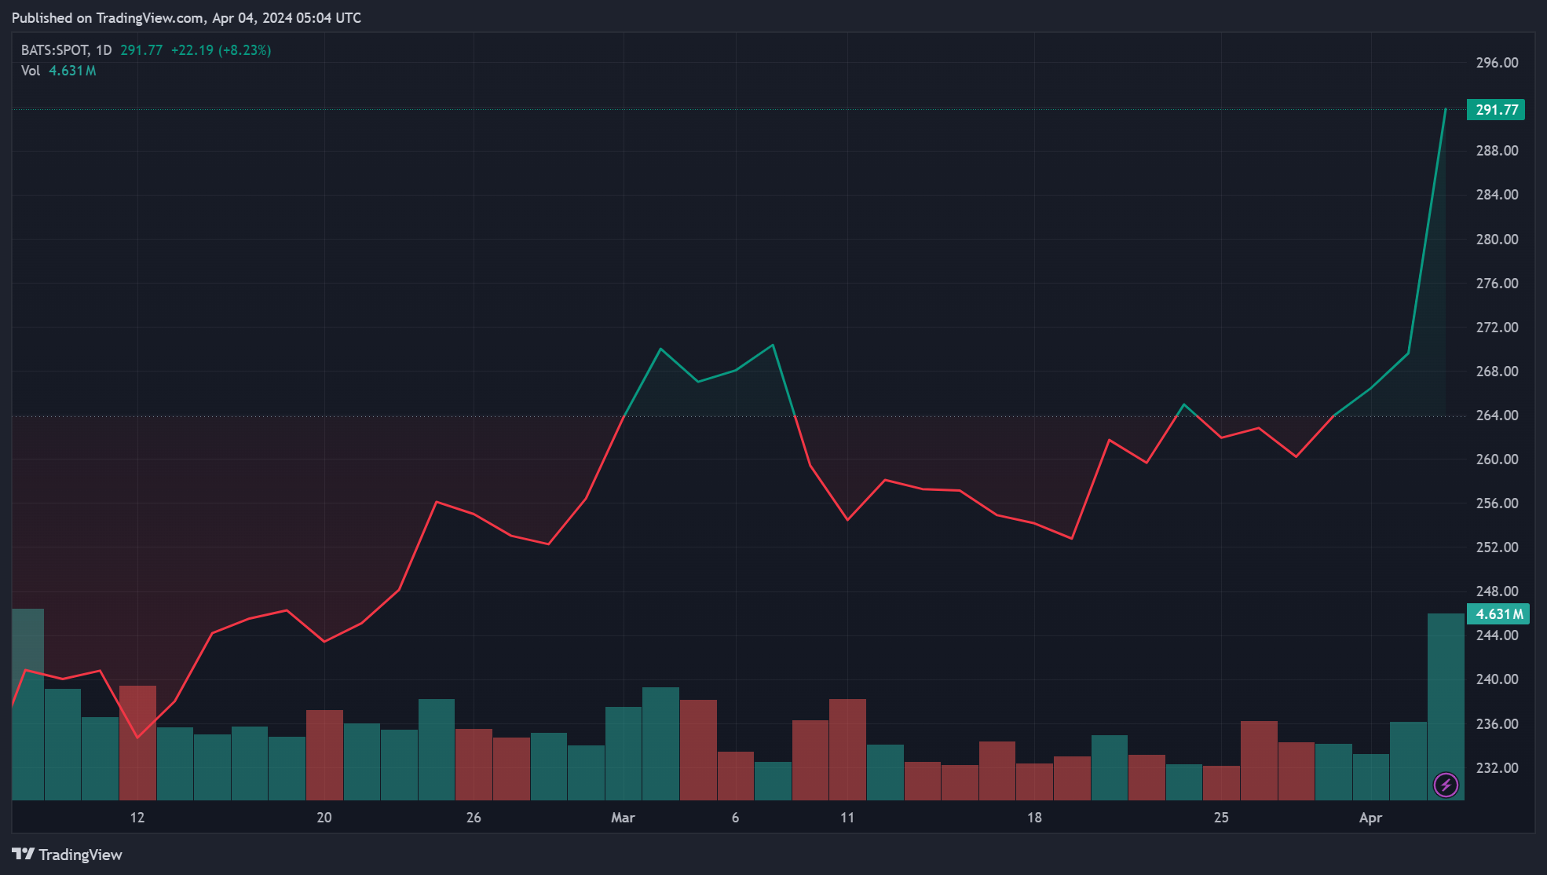This screenshot has height=875, width=1547.
Task: Click the 288.00 price axis label
Action: pos(1497,151)
